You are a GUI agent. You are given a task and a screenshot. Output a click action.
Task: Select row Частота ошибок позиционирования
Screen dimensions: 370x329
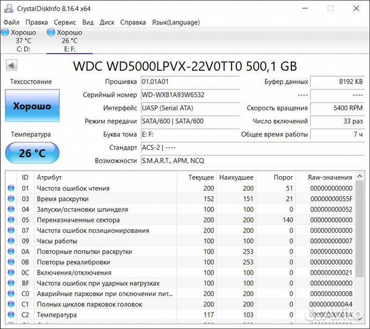click(x=180, y=230)
